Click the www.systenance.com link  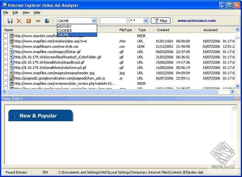[x=197, y=20]
